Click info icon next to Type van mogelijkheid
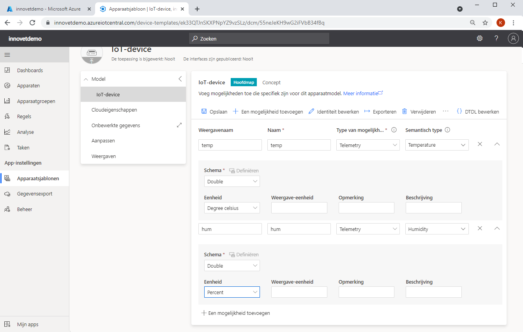The image size is (523, 332). tap(394, 130)
